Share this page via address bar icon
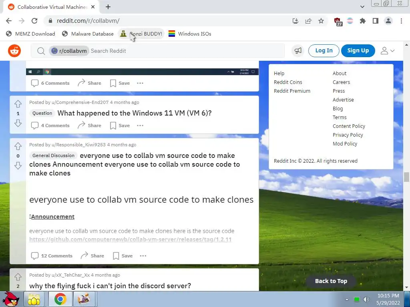Viewport: 410px width, 307px height. [308, 21]
